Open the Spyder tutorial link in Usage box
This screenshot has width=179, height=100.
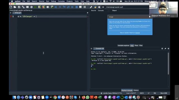(137, 33)
